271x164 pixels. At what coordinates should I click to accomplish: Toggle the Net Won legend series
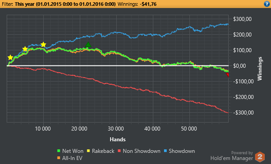70,151
